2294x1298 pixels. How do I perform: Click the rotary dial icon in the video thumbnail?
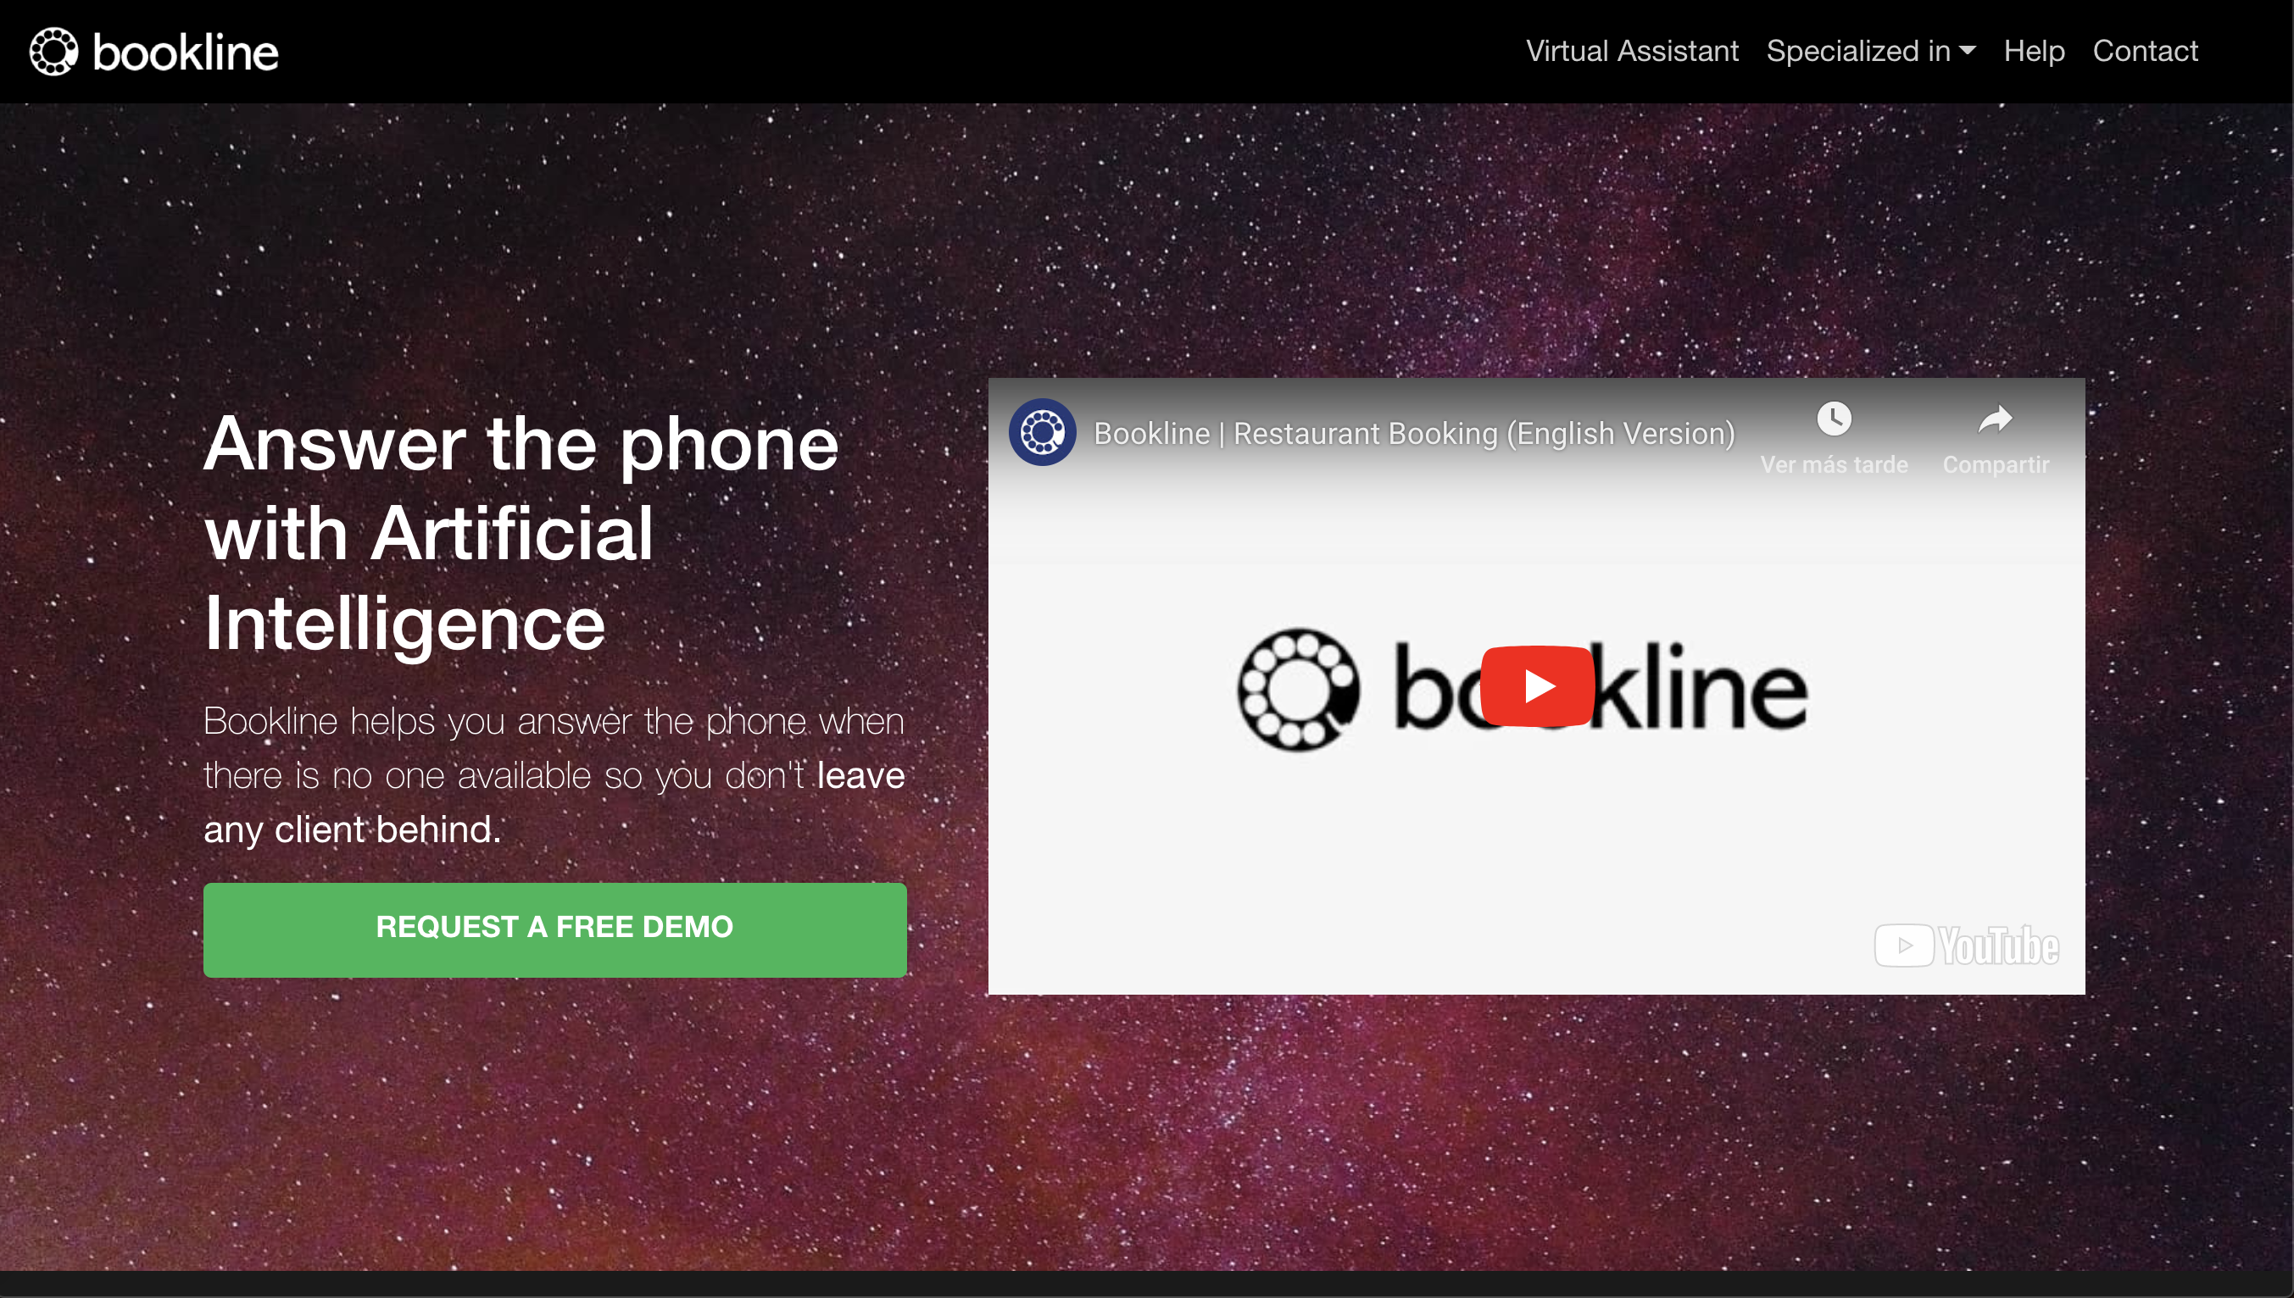pyautogui.click(x=1296, y=686)
